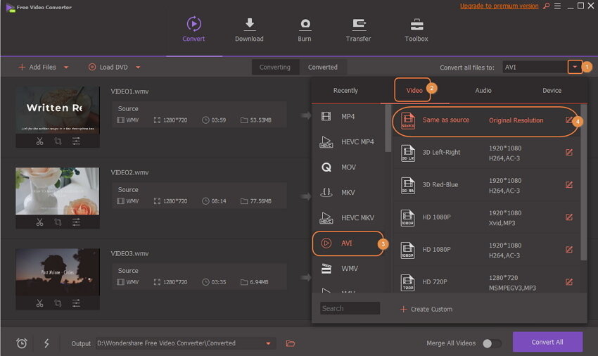Click Add Files button
Screen dimensions: 598x356
coord(37,67)
